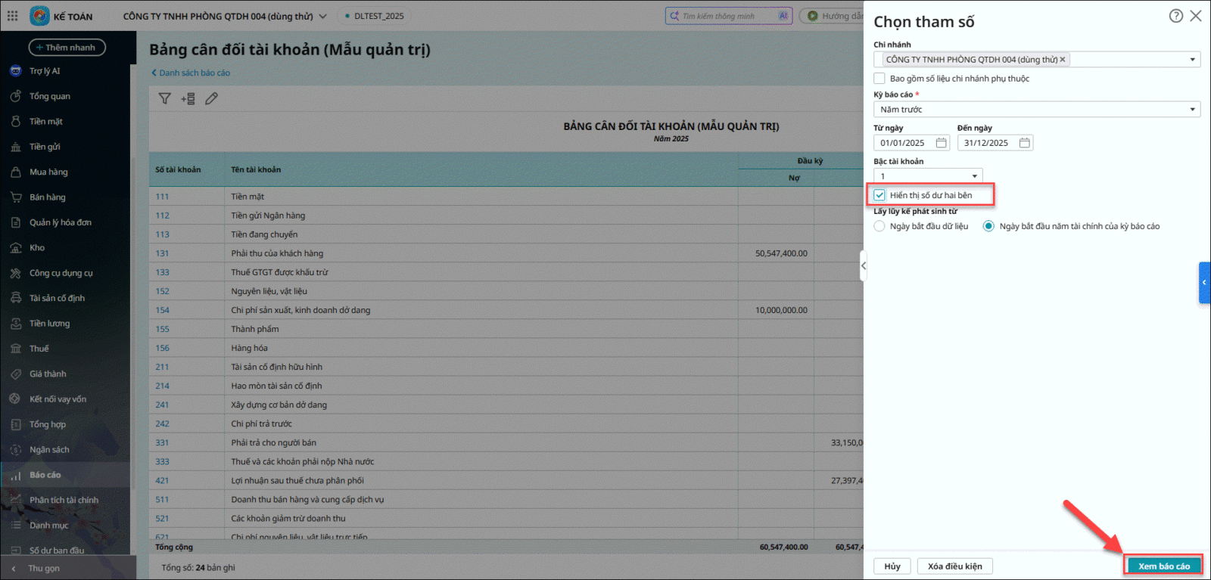
Task: Click the Xem báo cáo button
Action: (x=1163, y=566)
